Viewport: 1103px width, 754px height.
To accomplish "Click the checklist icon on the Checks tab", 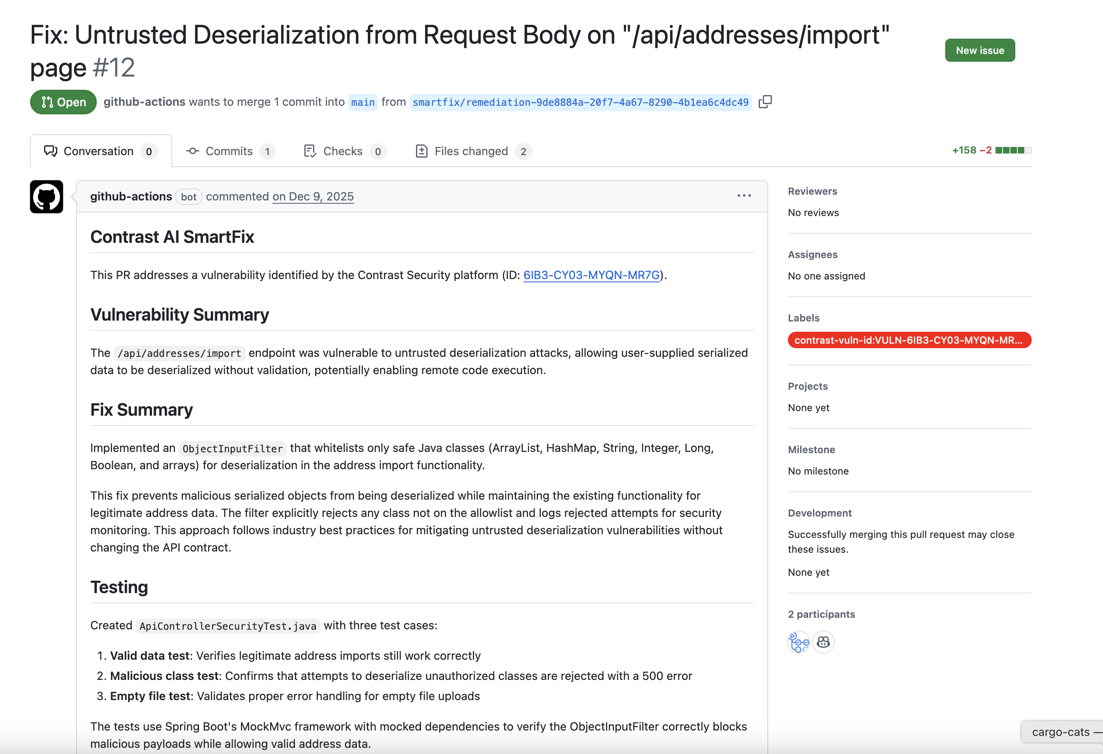I will pyautogui.click(x=310, y=151).
